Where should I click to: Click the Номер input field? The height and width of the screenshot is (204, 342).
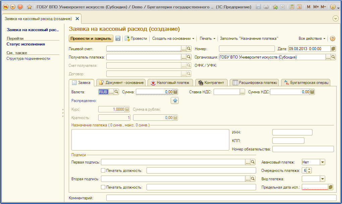coord(247,49)
